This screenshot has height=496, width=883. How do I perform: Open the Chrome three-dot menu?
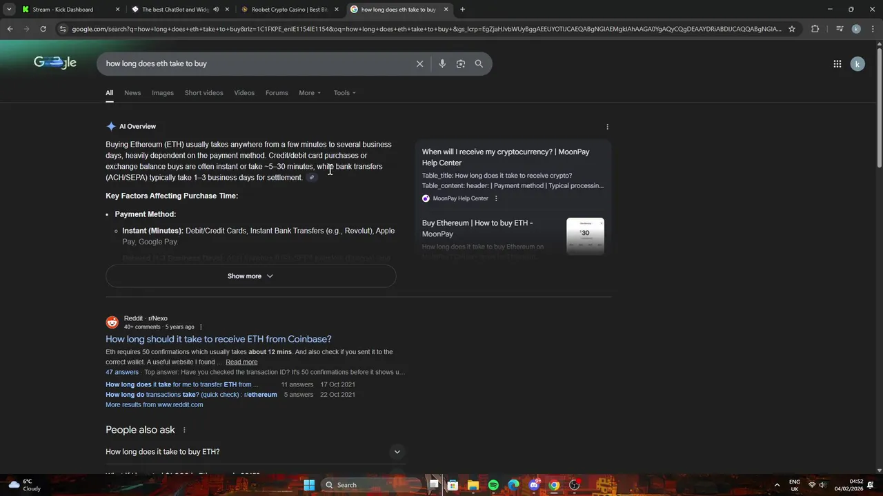coord(873,29)
